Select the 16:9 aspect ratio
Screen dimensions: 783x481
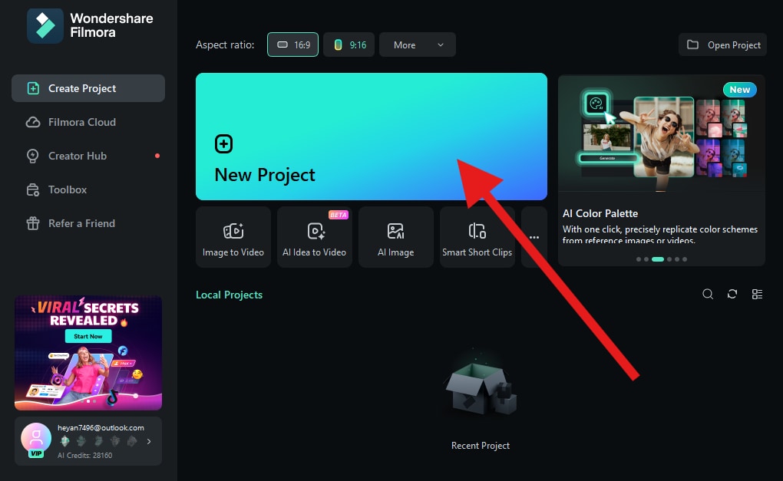coord(292,45)
